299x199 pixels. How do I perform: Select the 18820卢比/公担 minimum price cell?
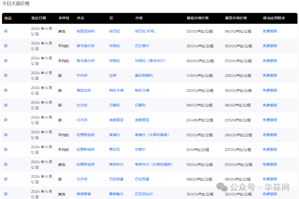click(x=199, y=179)
